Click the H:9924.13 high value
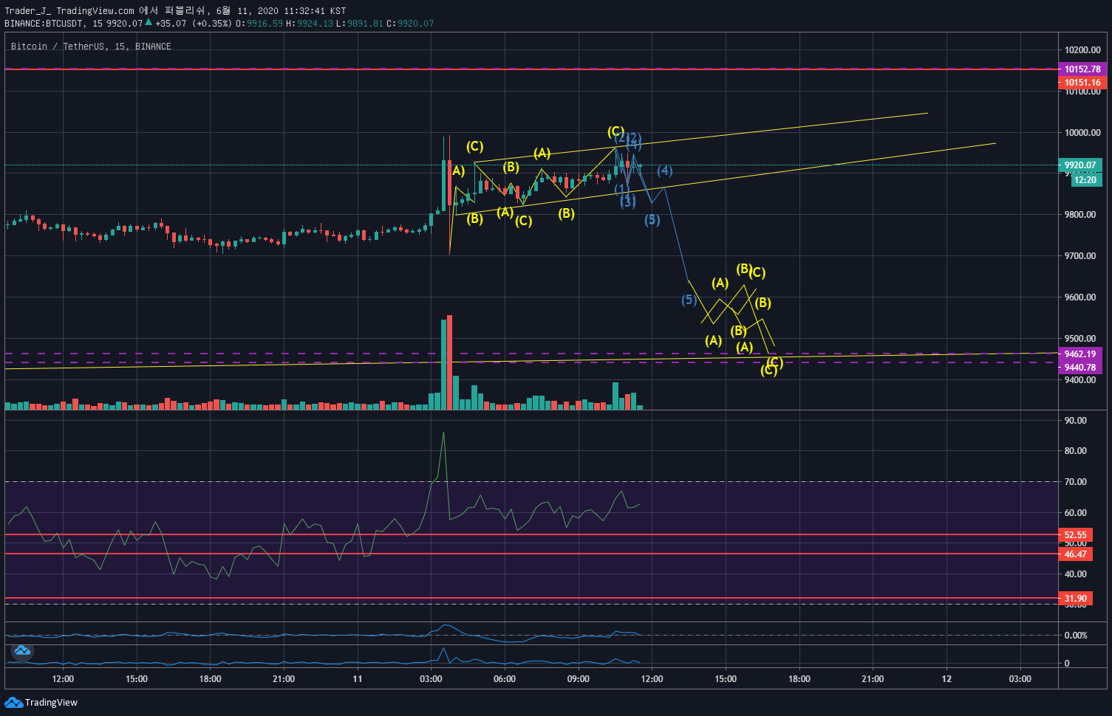This screenshot has height=716, width=1112. (310, 24)
